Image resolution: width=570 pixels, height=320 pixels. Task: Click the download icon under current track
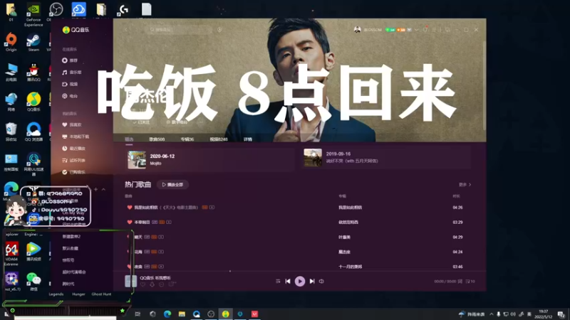(152, 284)
